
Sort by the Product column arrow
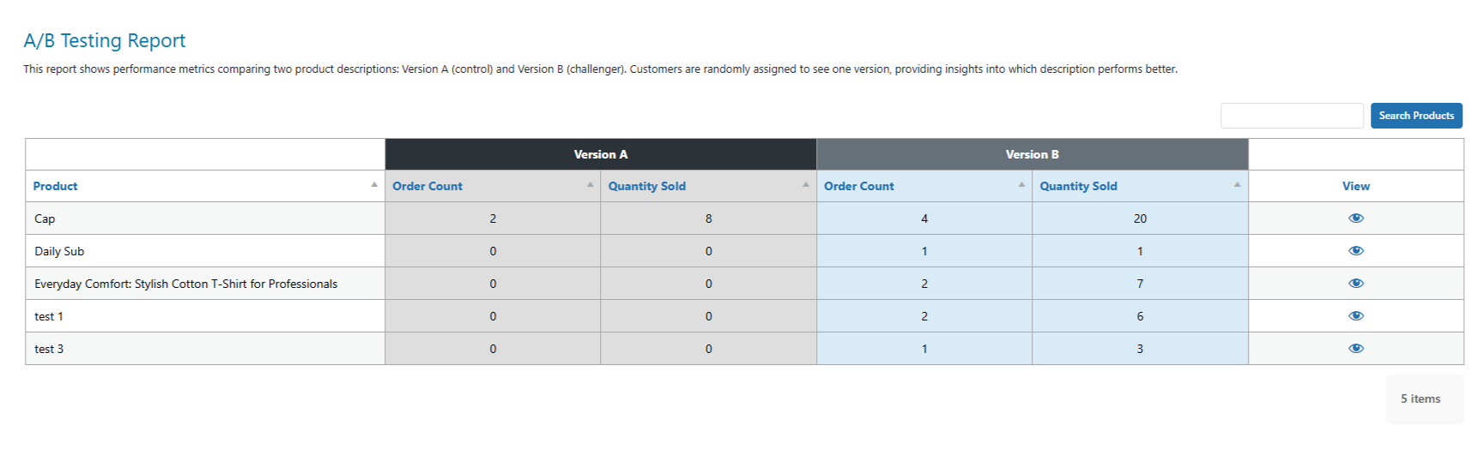tap(374, 184)
